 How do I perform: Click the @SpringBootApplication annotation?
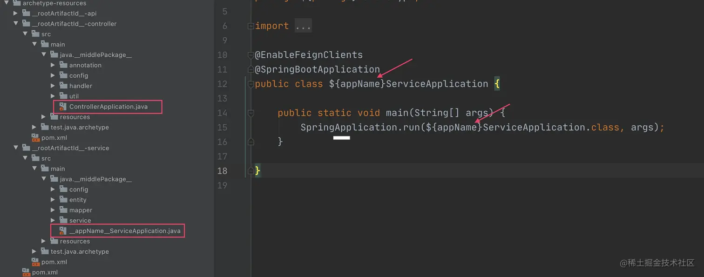(x=317, y=69)
